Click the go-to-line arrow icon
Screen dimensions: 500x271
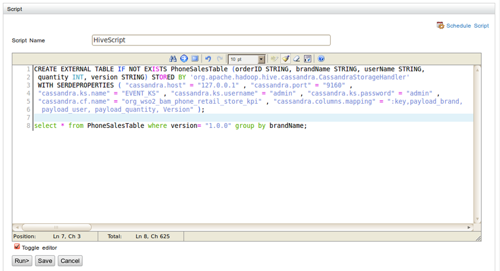(x=184, y=59)
